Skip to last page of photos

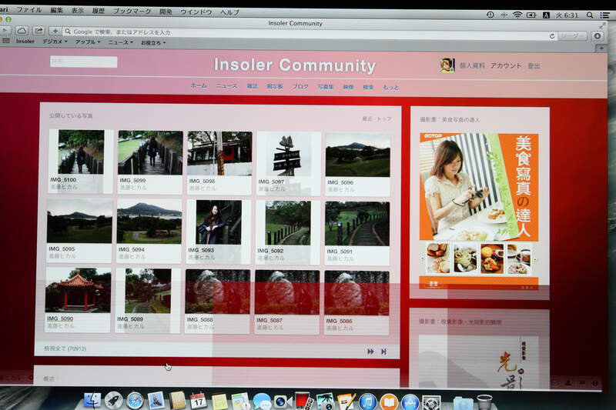(383, 352)
